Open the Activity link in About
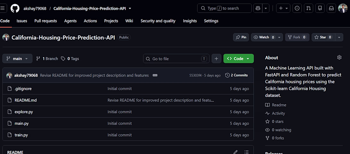This screenshot has width=350, height=154. [275, 113]
